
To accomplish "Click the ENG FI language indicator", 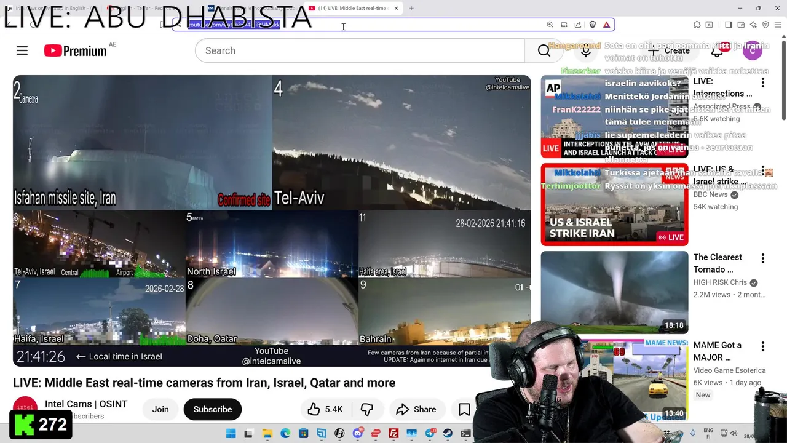I will (x=708, y=433).
